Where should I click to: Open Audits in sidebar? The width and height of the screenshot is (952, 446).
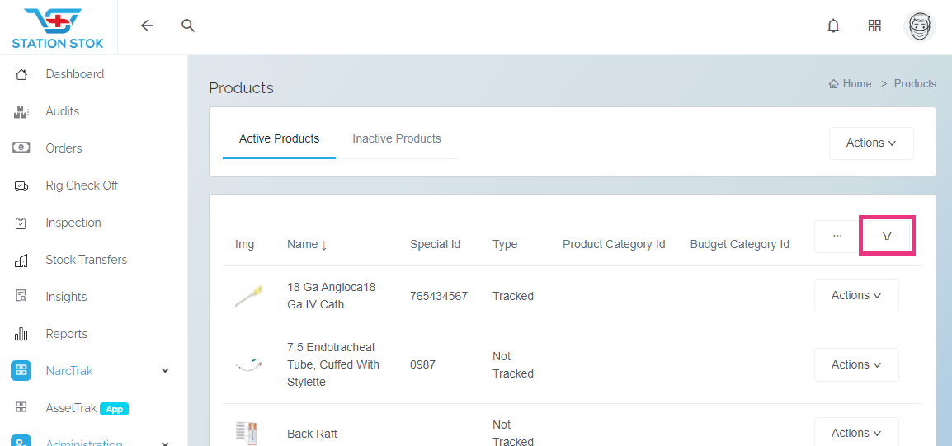63,111
